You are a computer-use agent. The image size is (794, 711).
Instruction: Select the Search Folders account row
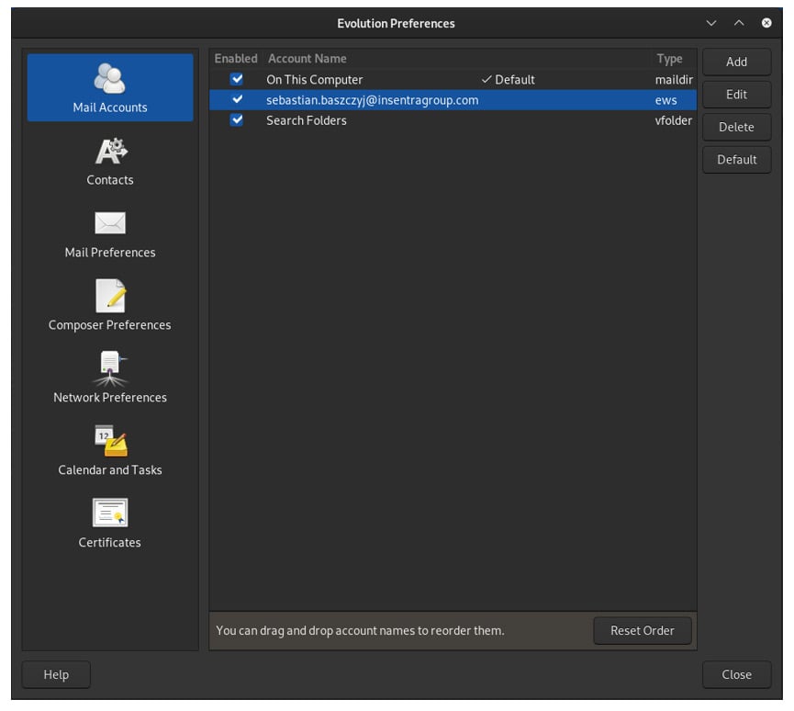pyautogui.click(x=453, y=120)
